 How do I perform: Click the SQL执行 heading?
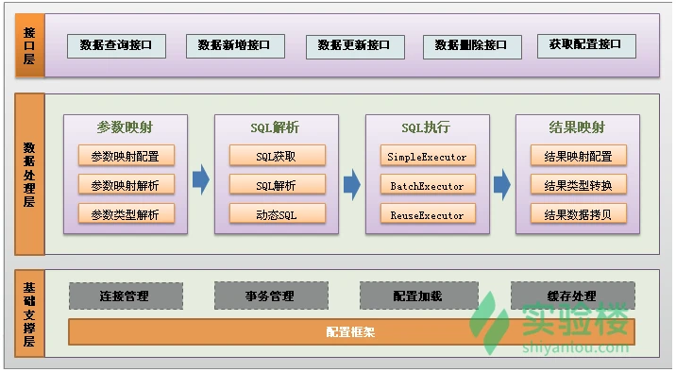tap(426, 127)
